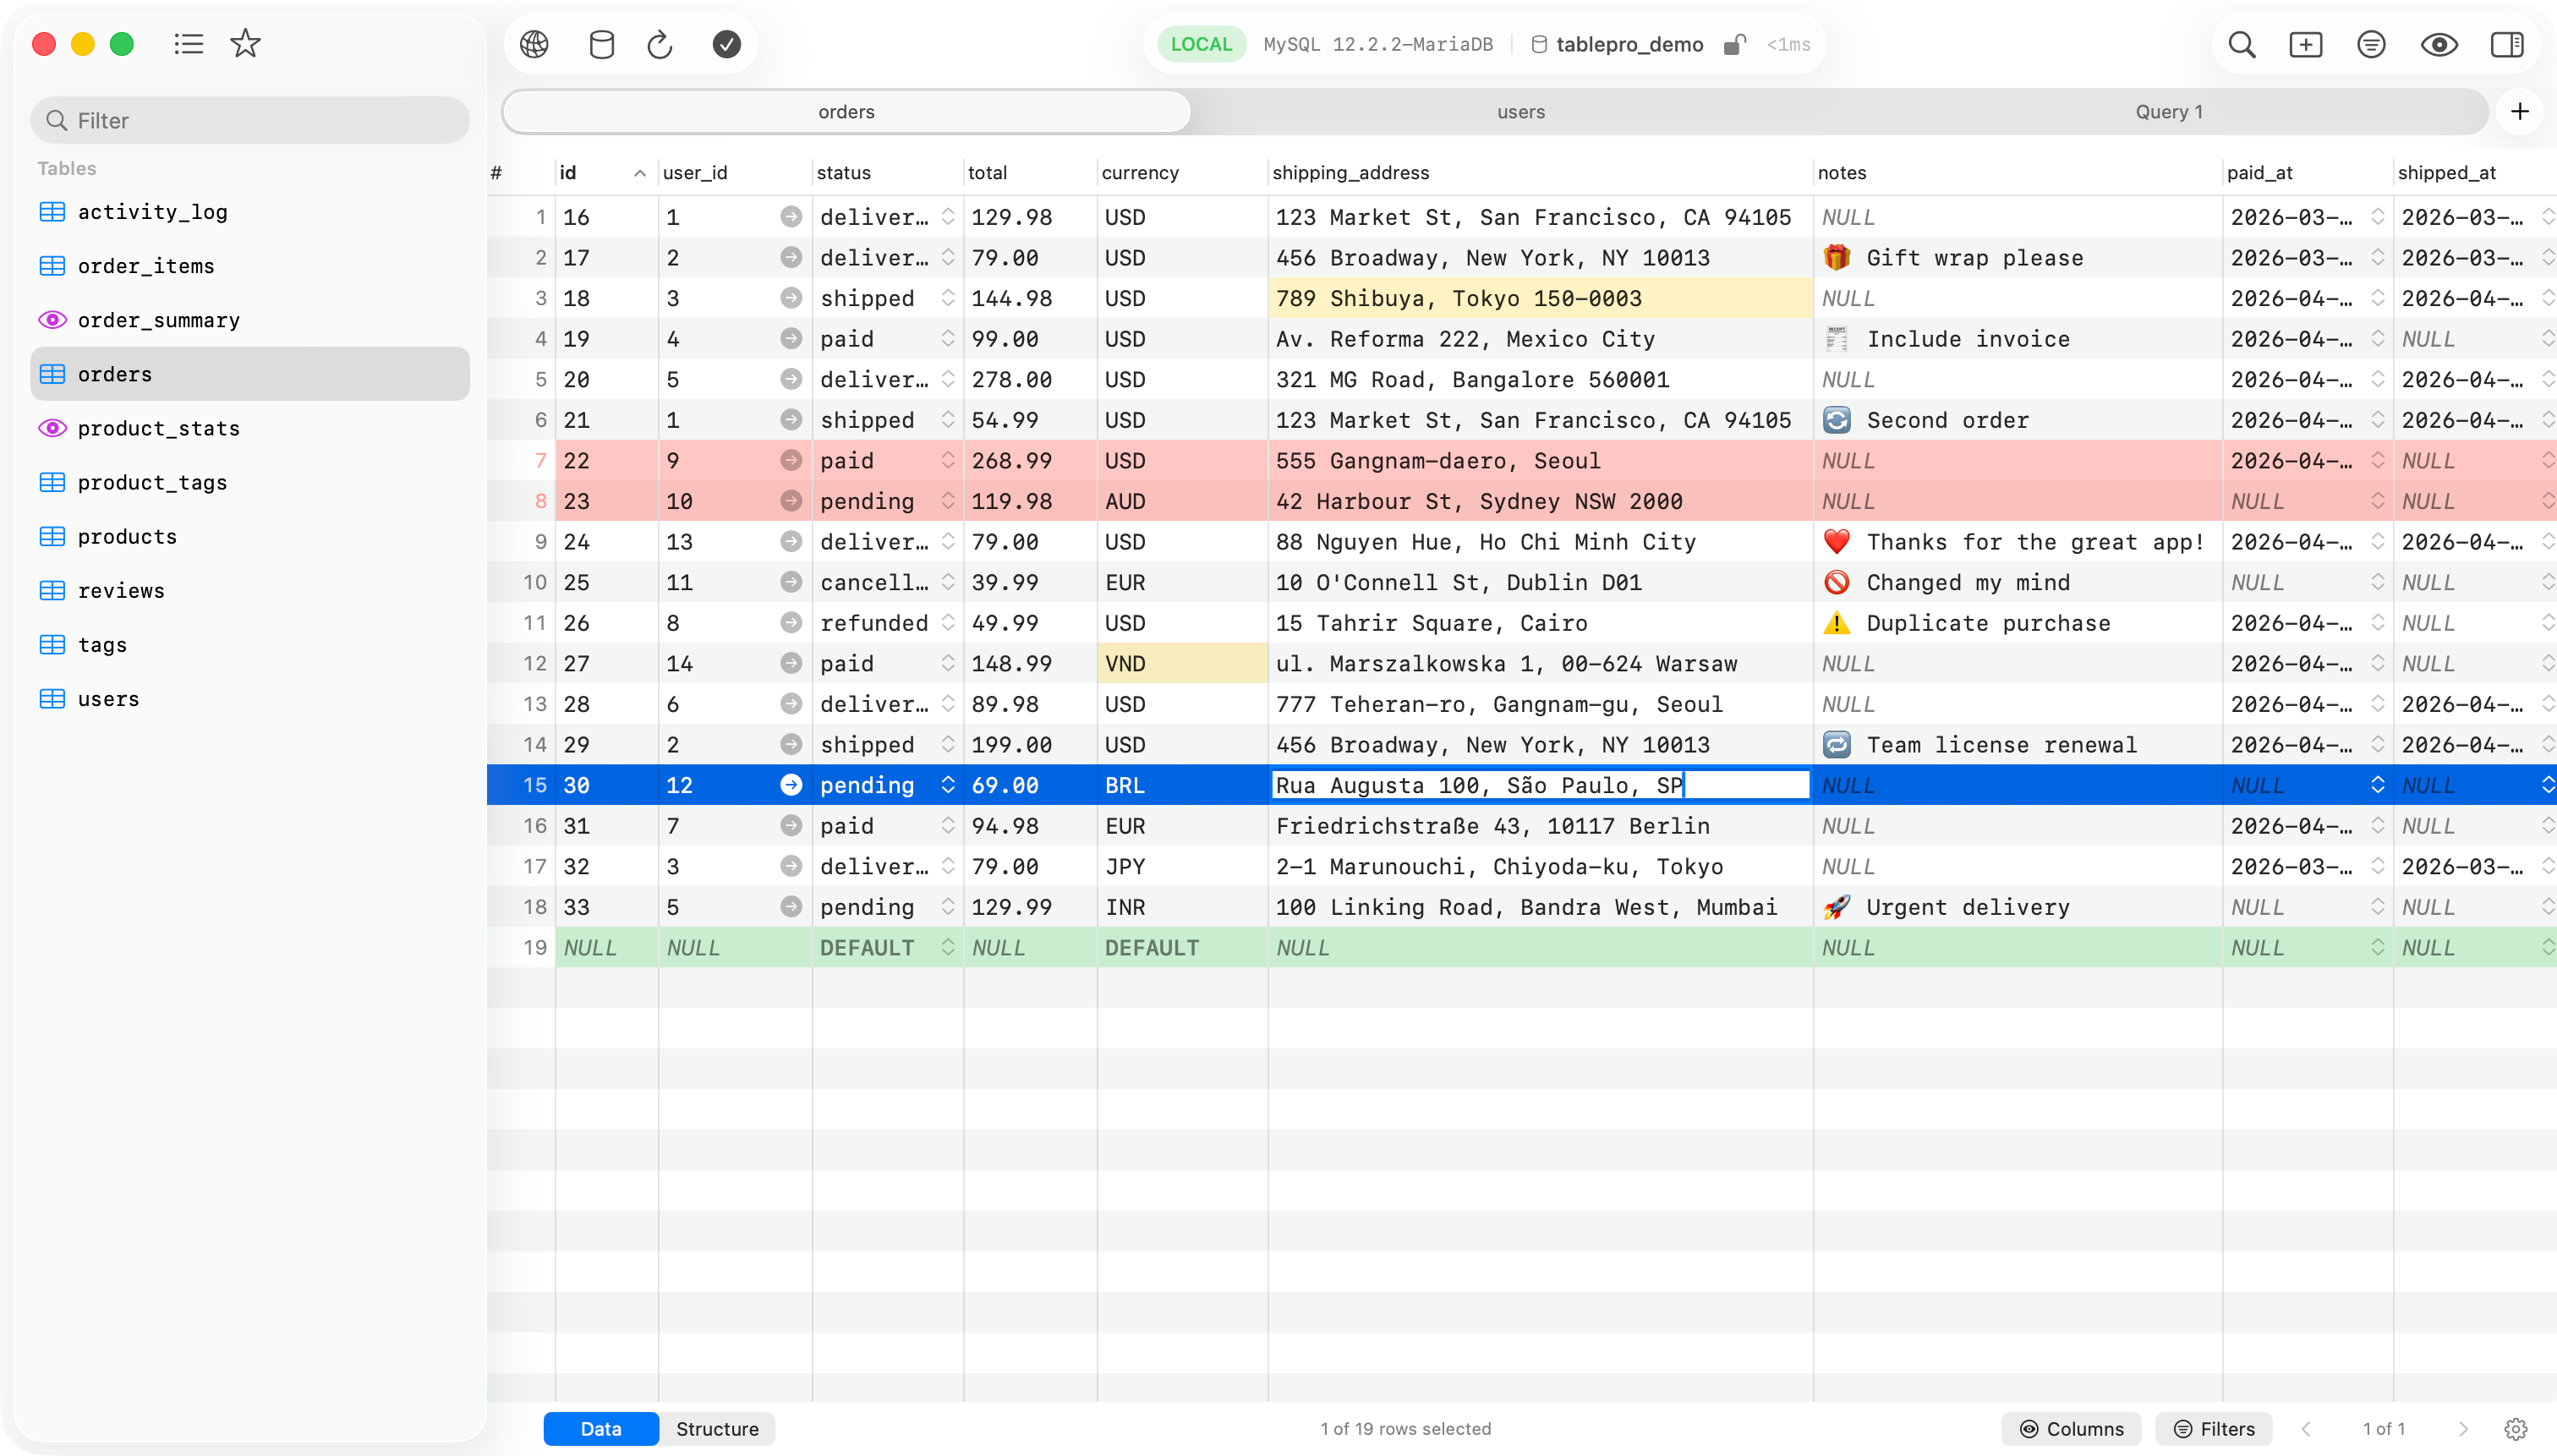Open the filter icon in top-right toolbar
The image size is (2557, 1456).
pyautogui.click(x=2372, y=45)
